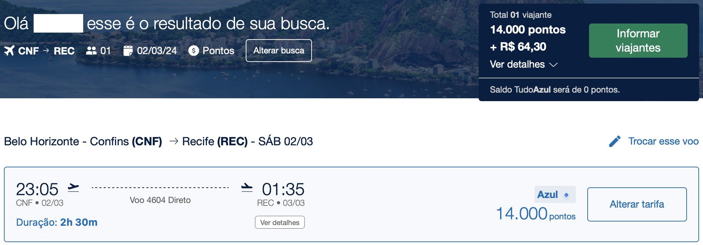
Task: Select the Azul fare badge
Action: [x=555, y=195]
